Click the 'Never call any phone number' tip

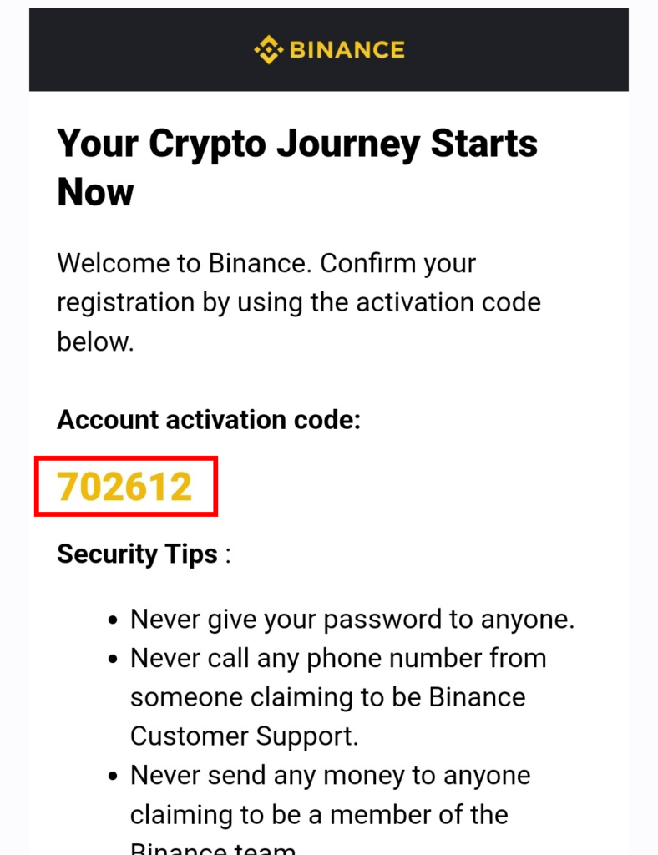[338, 697]
